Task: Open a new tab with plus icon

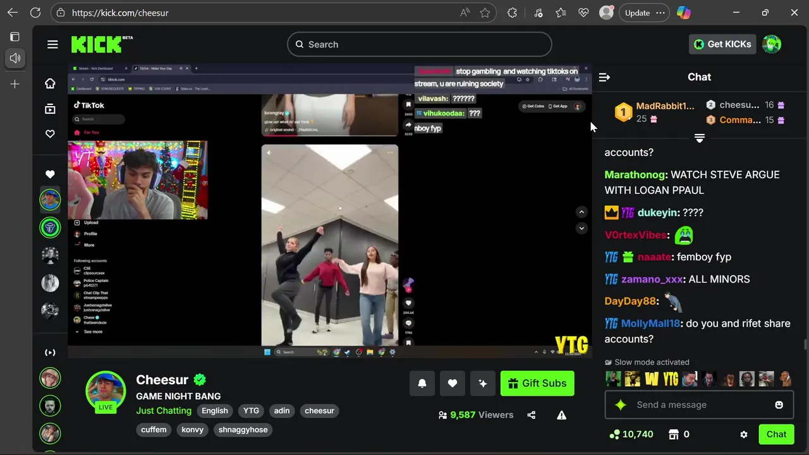Action: click(x=15, y=83)
